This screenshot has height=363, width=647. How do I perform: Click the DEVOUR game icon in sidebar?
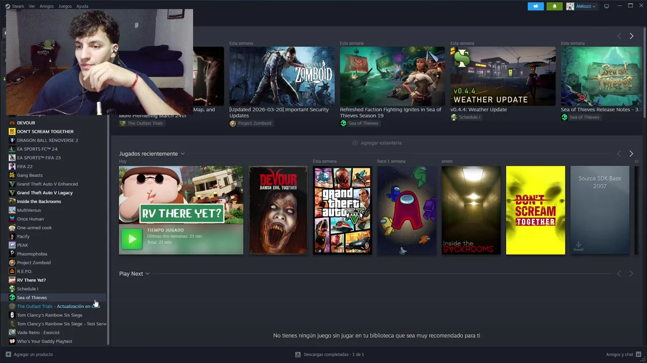[12, 123]
